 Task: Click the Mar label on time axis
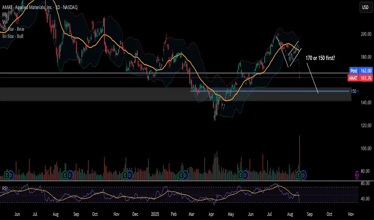[191, 214]
